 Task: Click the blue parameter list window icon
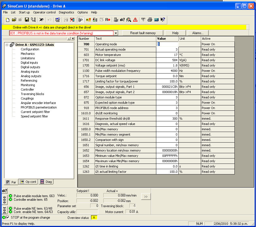coord(57,20)
